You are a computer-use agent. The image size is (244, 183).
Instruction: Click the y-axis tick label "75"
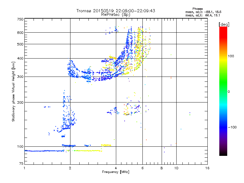21,163
